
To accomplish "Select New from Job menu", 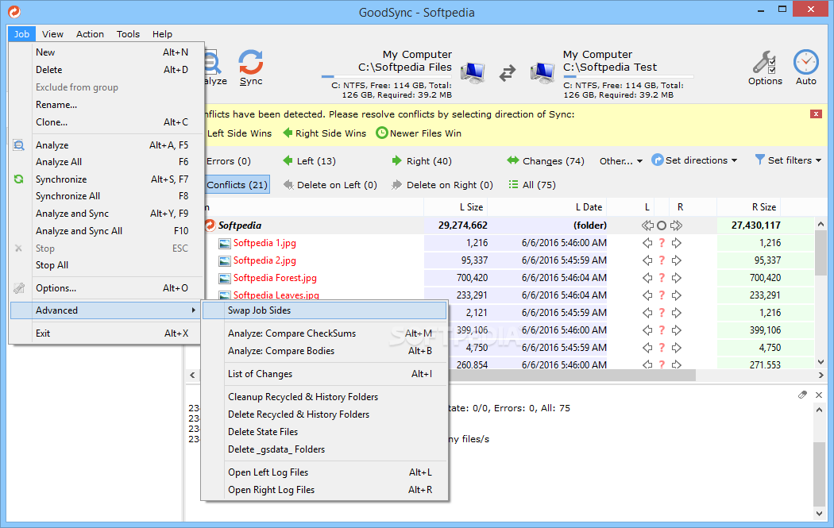I will point(106,52).
